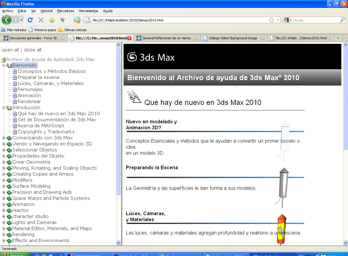Expand Comenzando con 3ds Max node

point(4,138)
